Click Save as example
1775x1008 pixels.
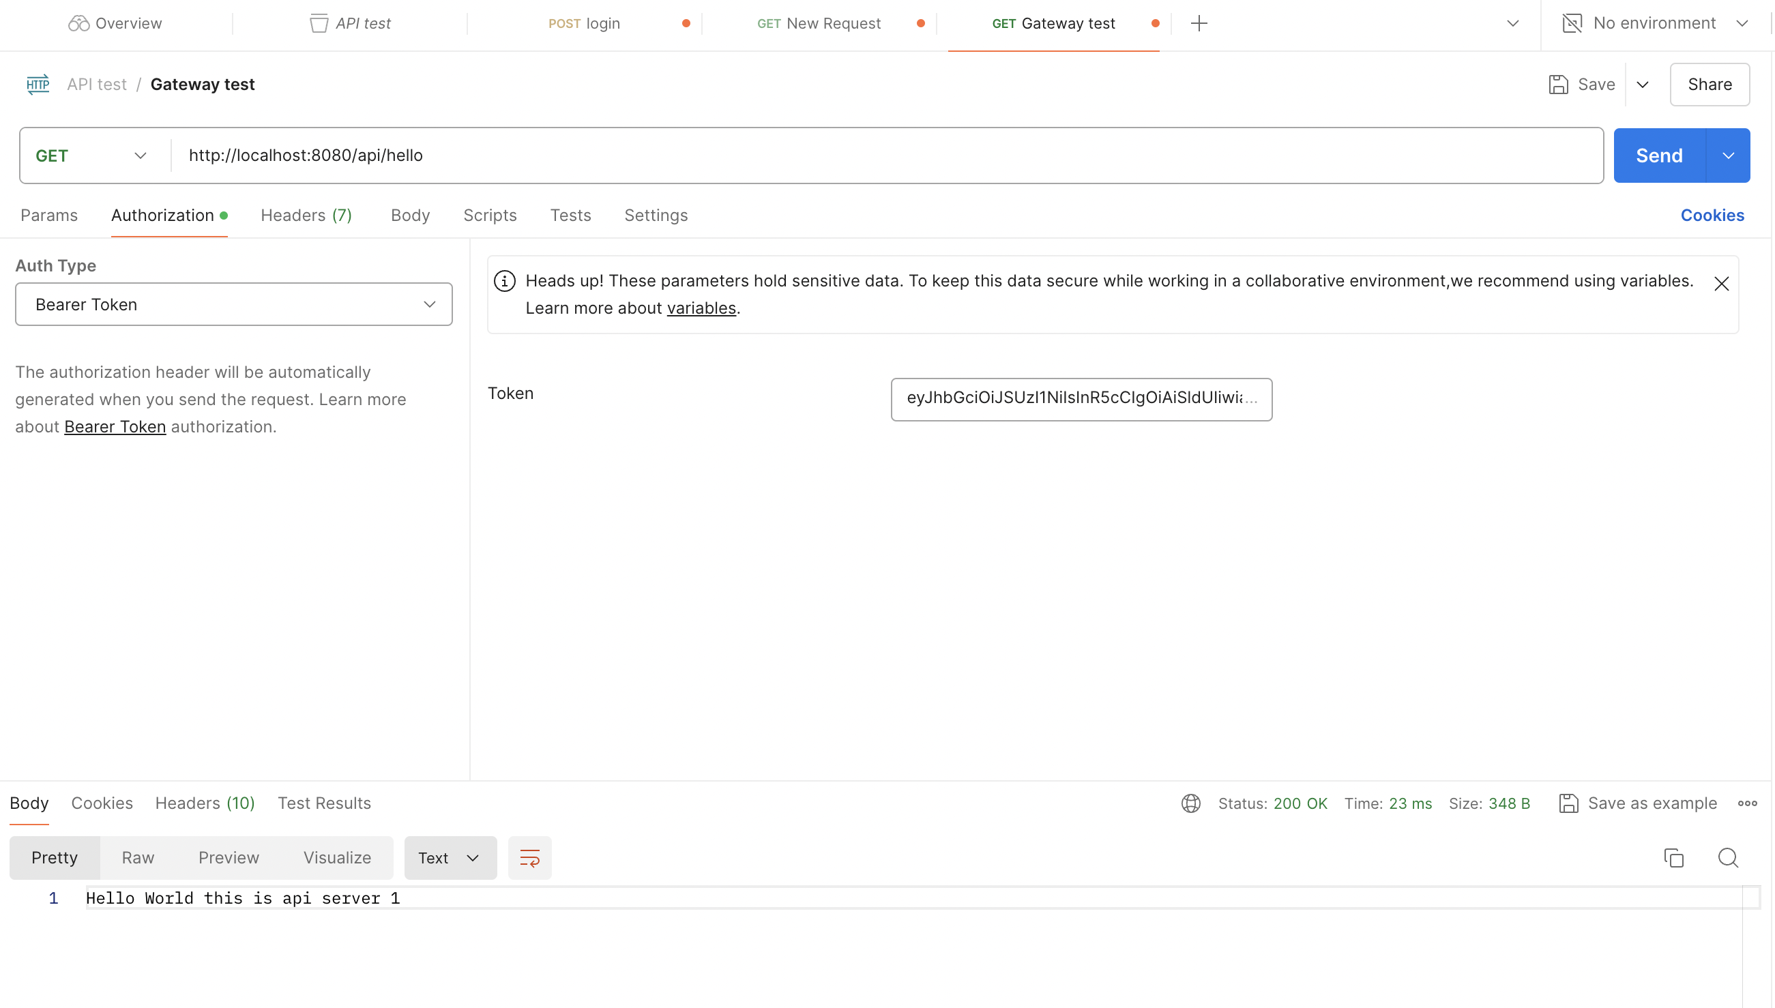(x=1638, y=803)
